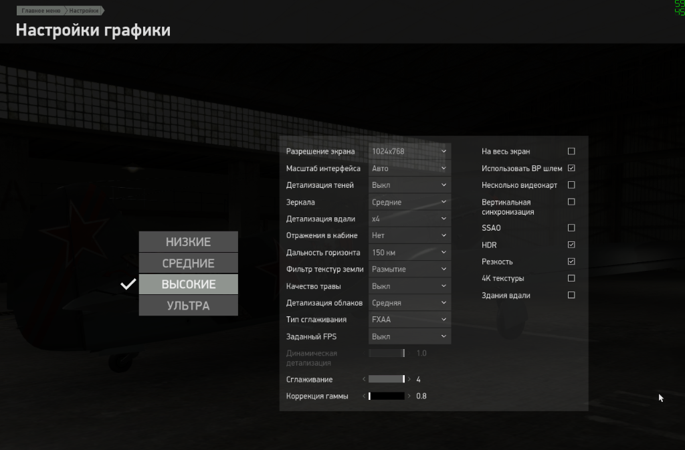Viewport: 685px width, 450px height.
Task: Open Тип сглаживания dropdown showing FXAA
Action: click(x=409, y=320)
